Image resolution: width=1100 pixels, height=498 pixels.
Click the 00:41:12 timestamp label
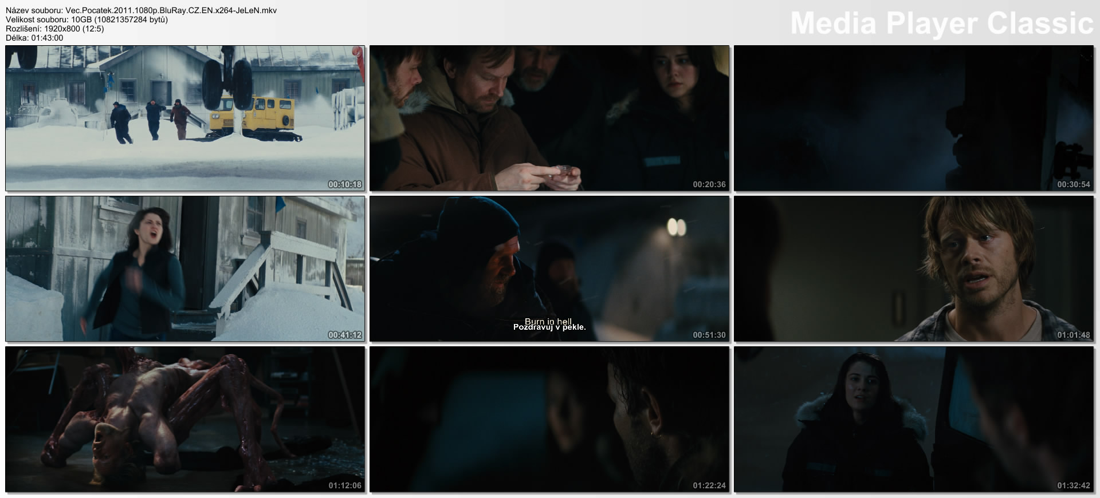pos(345,335)
